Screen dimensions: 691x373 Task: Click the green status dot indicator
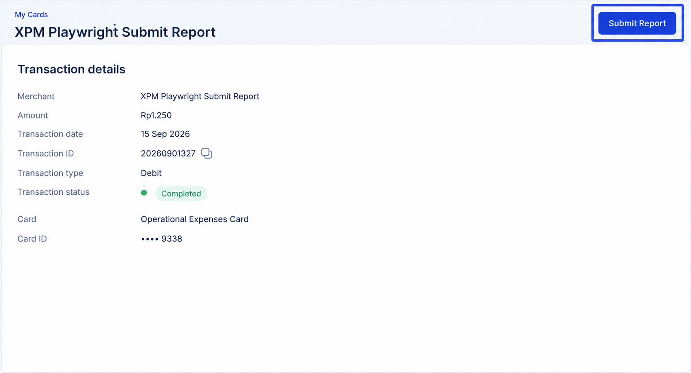pyautogui.click(x=144, y=193)
